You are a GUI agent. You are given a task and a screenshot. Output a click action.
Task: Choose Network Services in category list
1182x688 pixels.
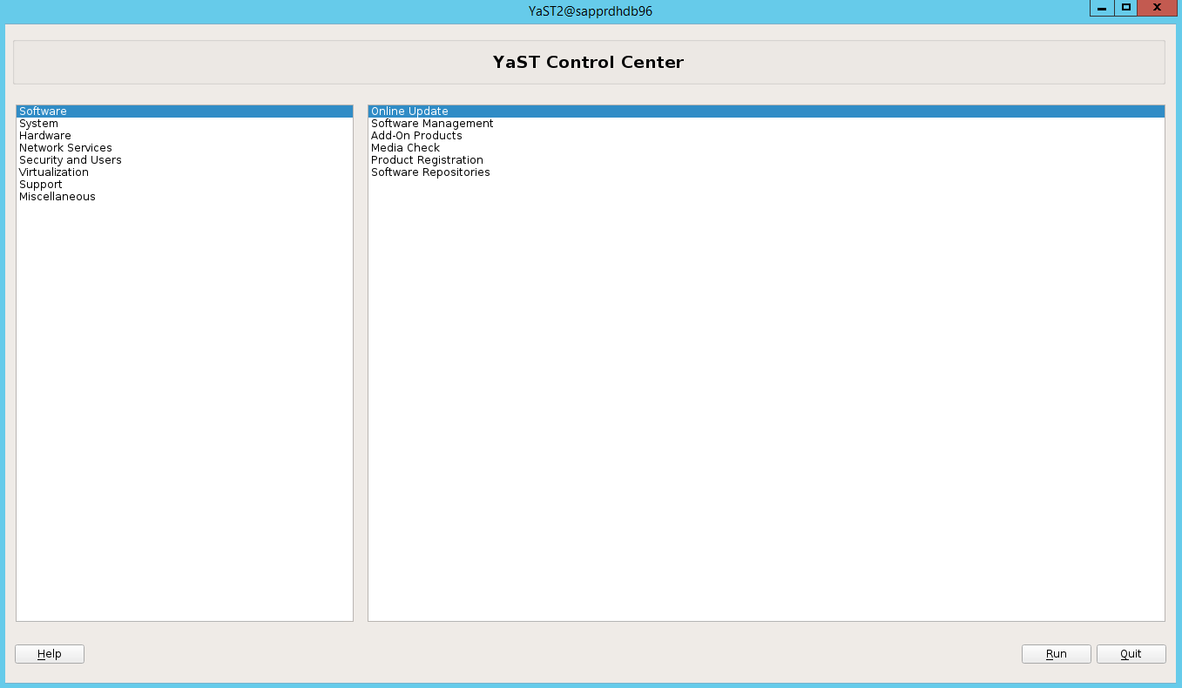click(x=185, y=148)
